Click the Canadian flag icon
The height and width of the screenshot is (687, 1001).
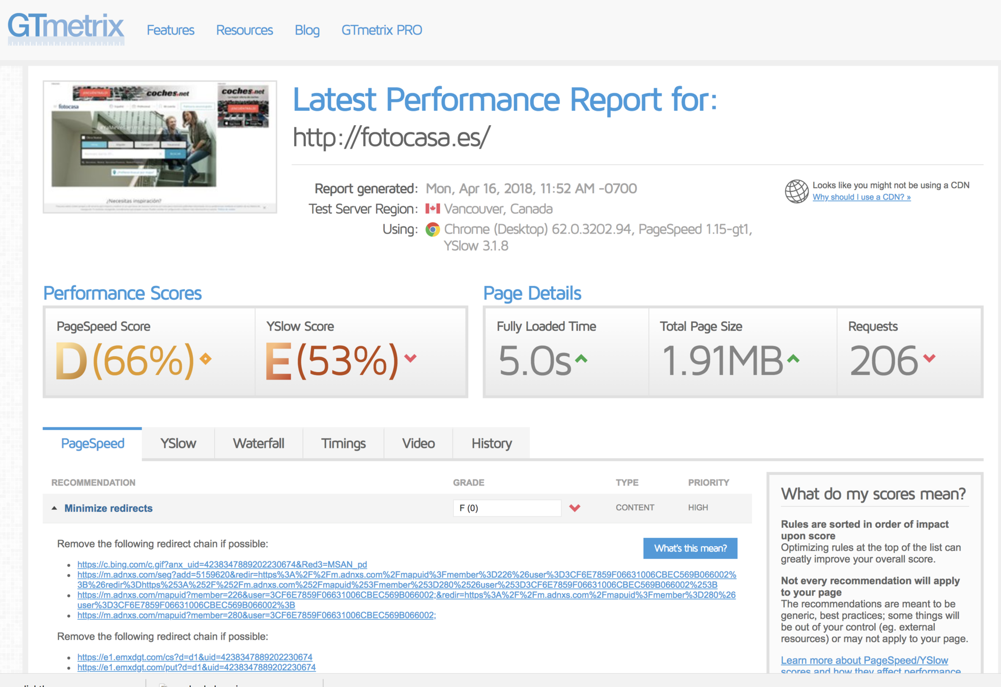(433, 209)
